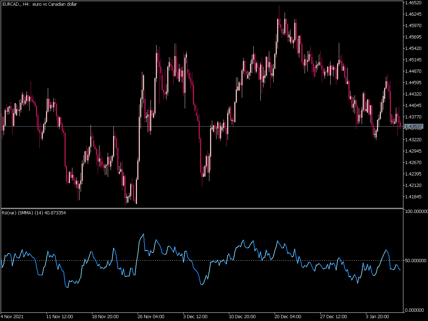Click the 1.42395 price scale label
Image resolution: width=428 pixels, height=321 pixels.
tap(414, 174)
